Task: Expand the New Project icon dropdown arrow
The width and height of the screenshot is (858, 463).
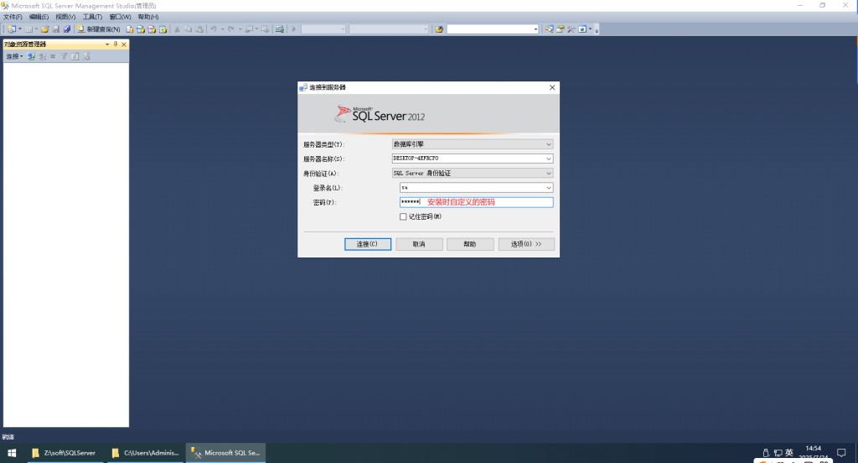Action: pyautogui.click(x=20, y=29)
